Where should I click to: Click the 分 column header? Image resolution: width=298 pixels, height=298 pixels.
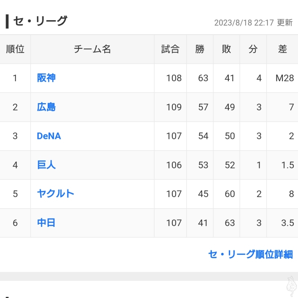coord(253,49)
